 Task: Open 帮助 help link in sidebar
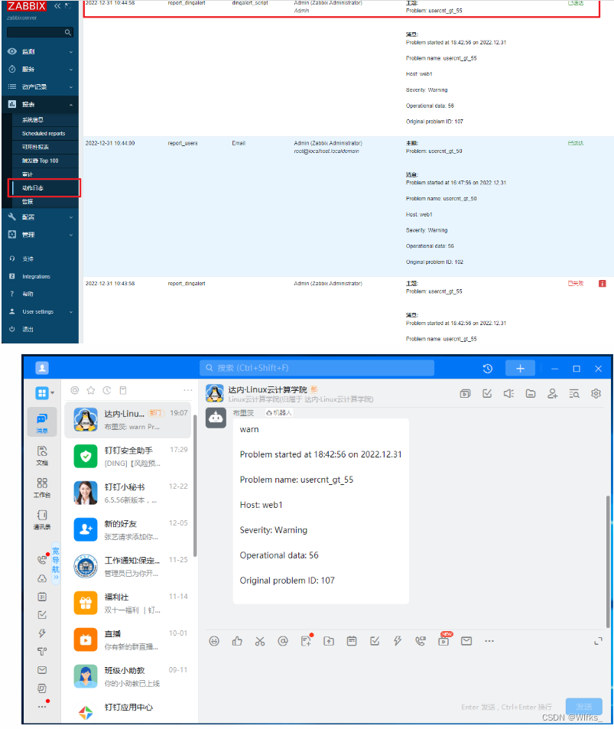(x=28, y=295)
